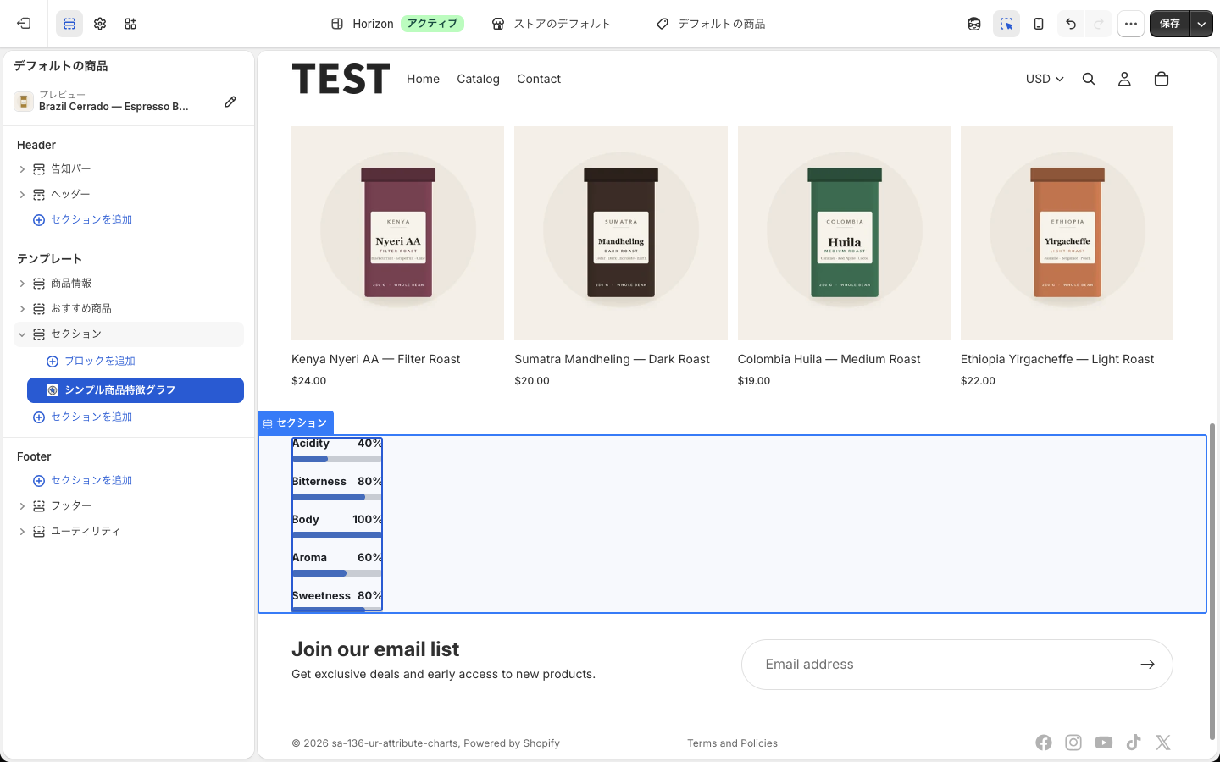The width and height of the screenshot is (1220, 762).
Task: Click the storefront search magnifier icon
Action: pos(1089,79)
